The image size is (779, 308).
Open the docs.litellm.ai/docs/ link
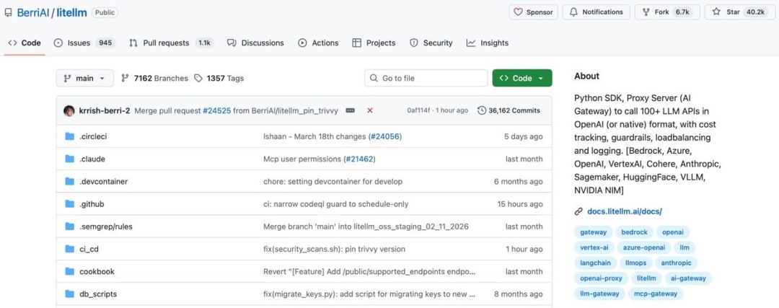point(625,211)
